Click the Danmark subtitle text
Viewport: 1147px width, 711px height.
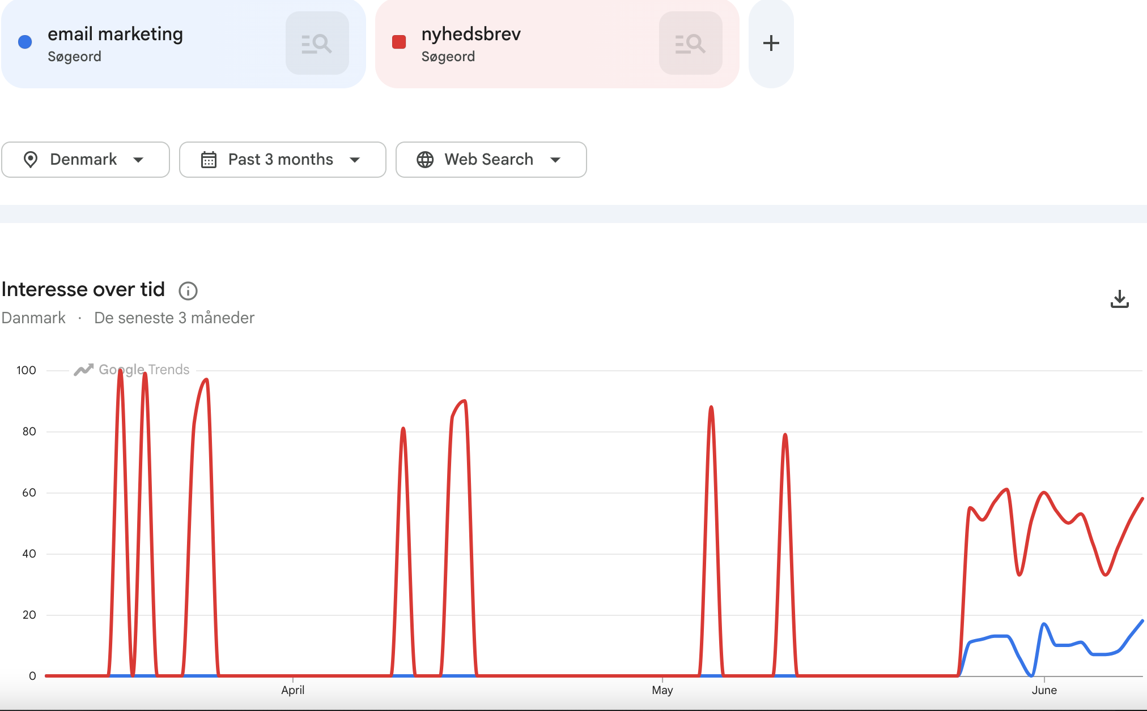pyautogui.click(x=33, y=318)
